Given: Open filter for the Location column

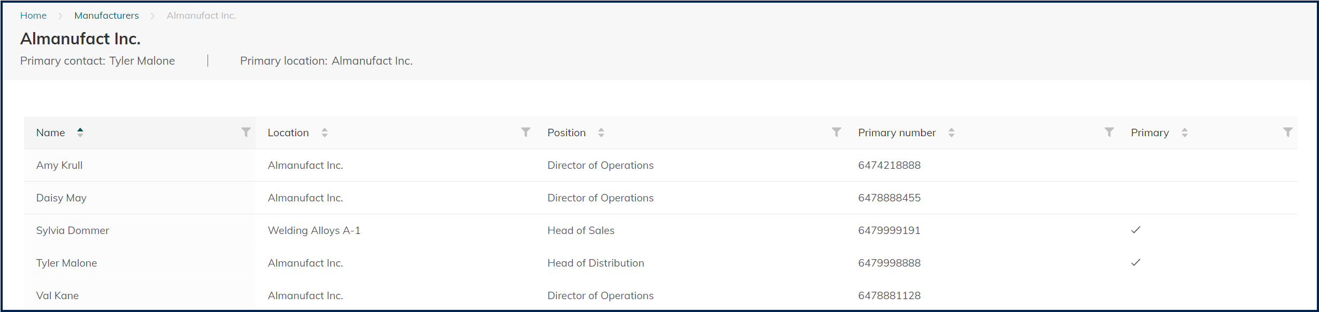Looking at the screenshot, I should coord(526,132).
